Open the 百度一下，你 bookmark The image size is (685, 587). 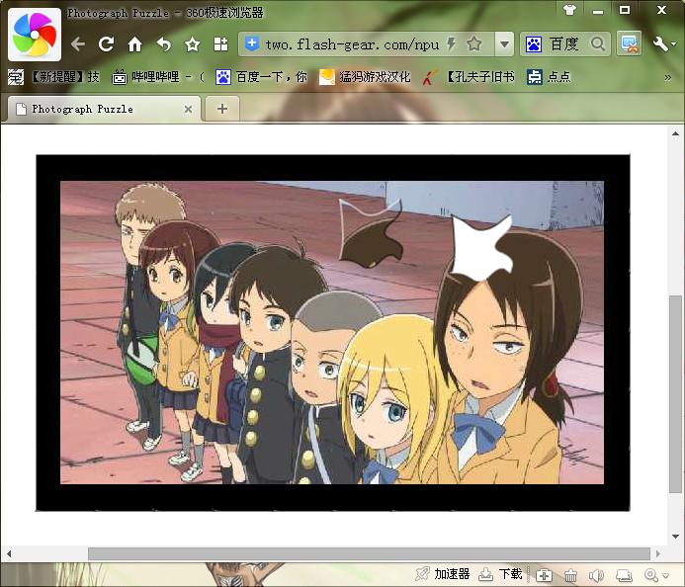[261, 77]
